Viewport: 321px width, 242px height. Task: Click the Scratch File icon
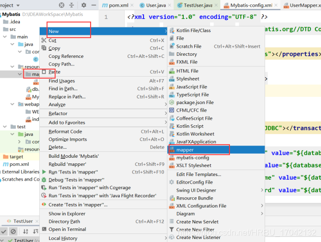click(172, 46)
